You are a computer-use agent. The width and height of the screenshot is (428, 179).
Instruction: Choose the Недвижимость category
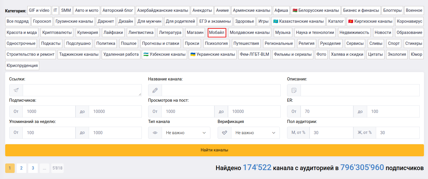[354, 32]
